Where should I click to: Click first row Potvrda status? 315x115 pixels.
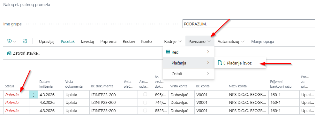point(12,95)
